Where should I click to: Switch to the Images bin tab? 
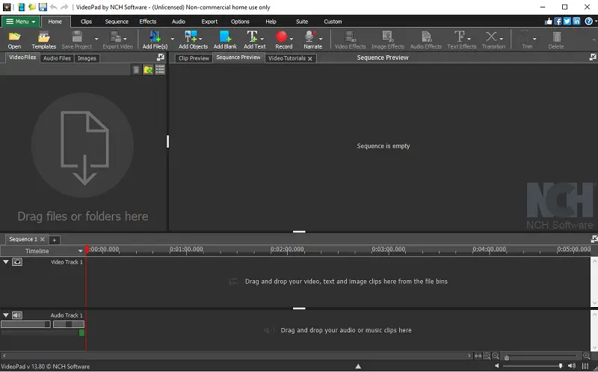pyautogui.click(x=87, y=58)
